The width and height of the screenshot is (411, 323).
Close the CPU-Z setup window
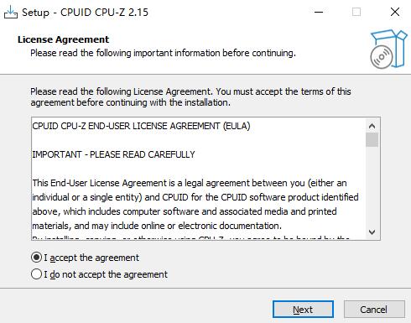click(395, 12)
